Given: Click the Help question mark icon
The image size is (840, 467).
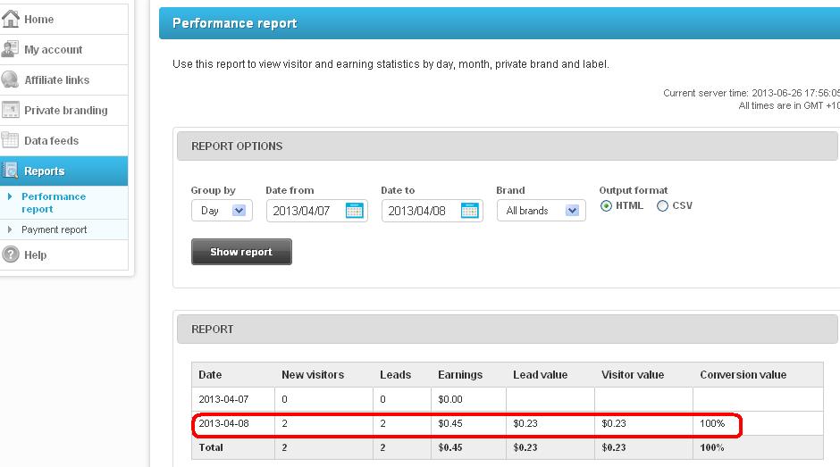Looking at the screenshot, I should tap(10, 254).
